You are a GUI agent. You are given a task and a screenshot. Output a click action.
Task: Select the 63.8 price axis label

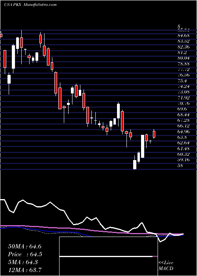pos(182,137)
